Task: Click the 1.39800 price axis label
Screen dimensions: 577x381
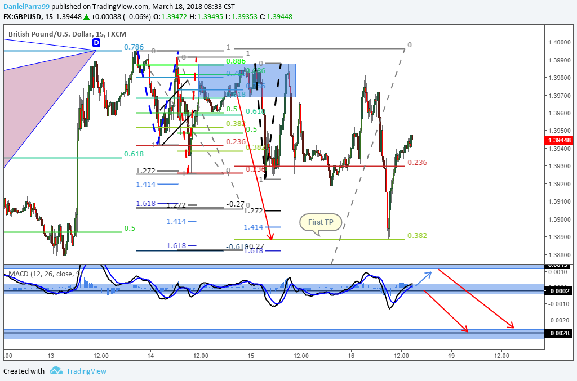Action: click(x=560, y=78)
